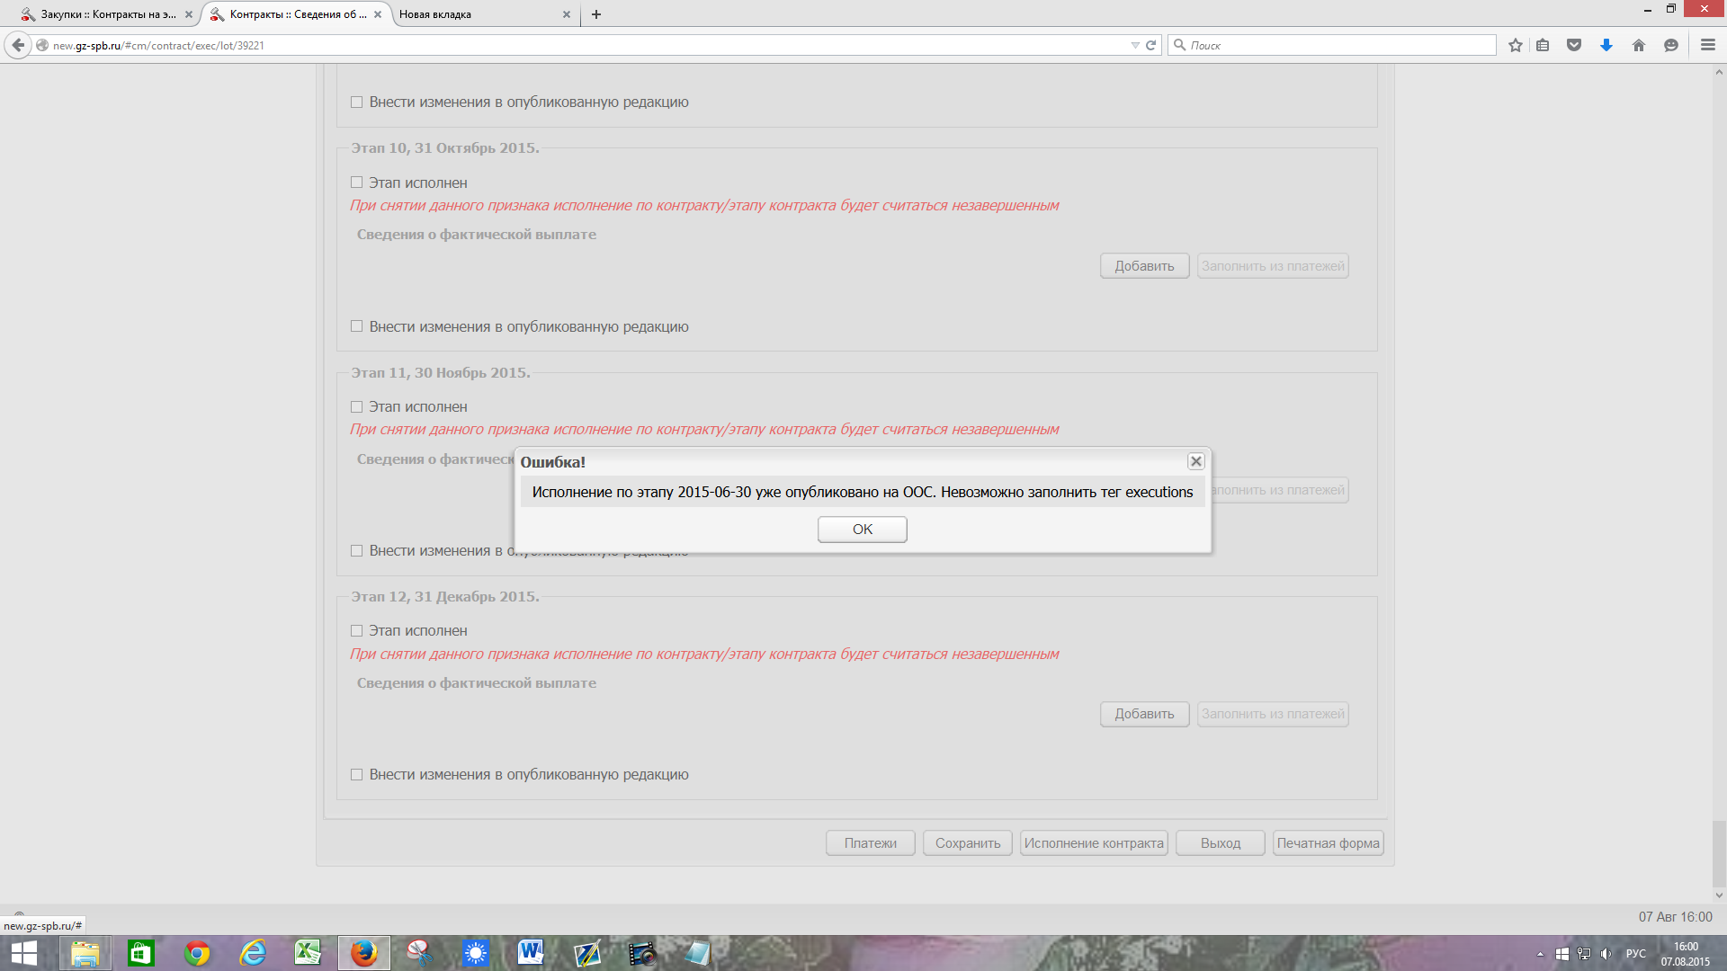Close the 'Закупки :: Контракты' tab
This screenshot has height=971, width=1727.
[189, 14]
